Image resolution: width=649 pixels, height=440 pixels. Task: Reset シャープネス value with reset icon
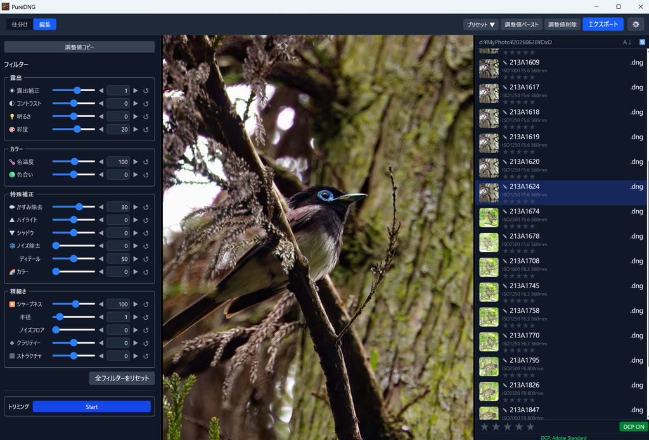(146, 305)
